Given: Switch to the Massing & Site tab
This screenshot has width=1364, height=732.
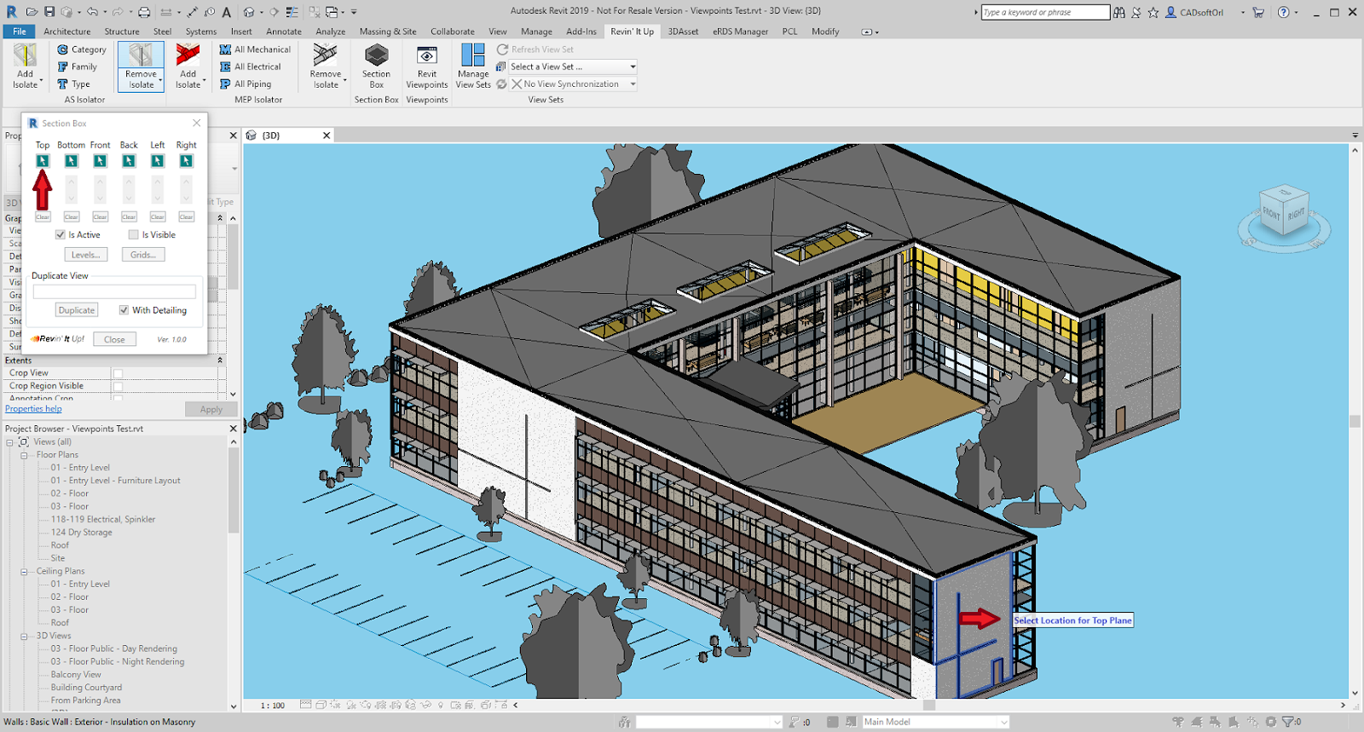Looking at the screenshot, I should pyautogui.click(x=388, y=32).
